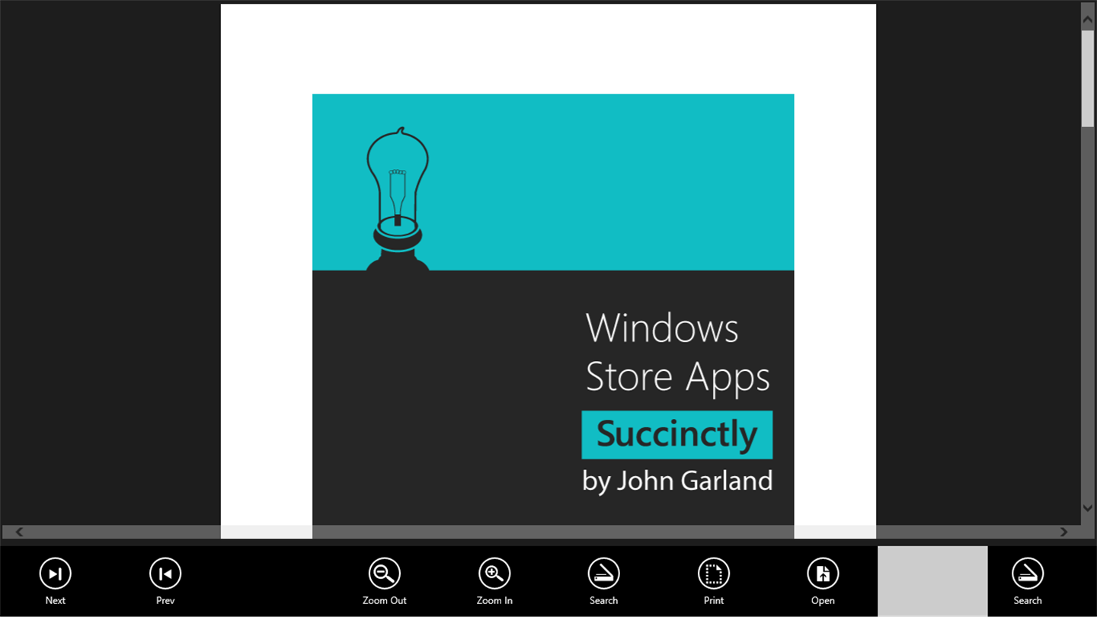Click the horizontal scrollbar left arrow
1097x617 pixels.
pyautogui.click(x=20, y=532)
